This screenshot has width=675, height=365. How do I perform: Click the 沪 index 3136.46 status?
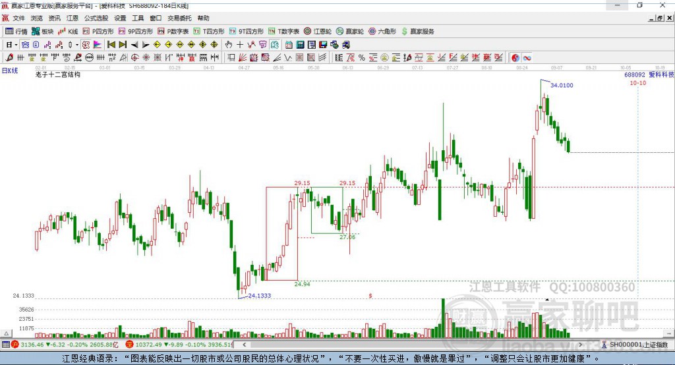tap(65, 345)
